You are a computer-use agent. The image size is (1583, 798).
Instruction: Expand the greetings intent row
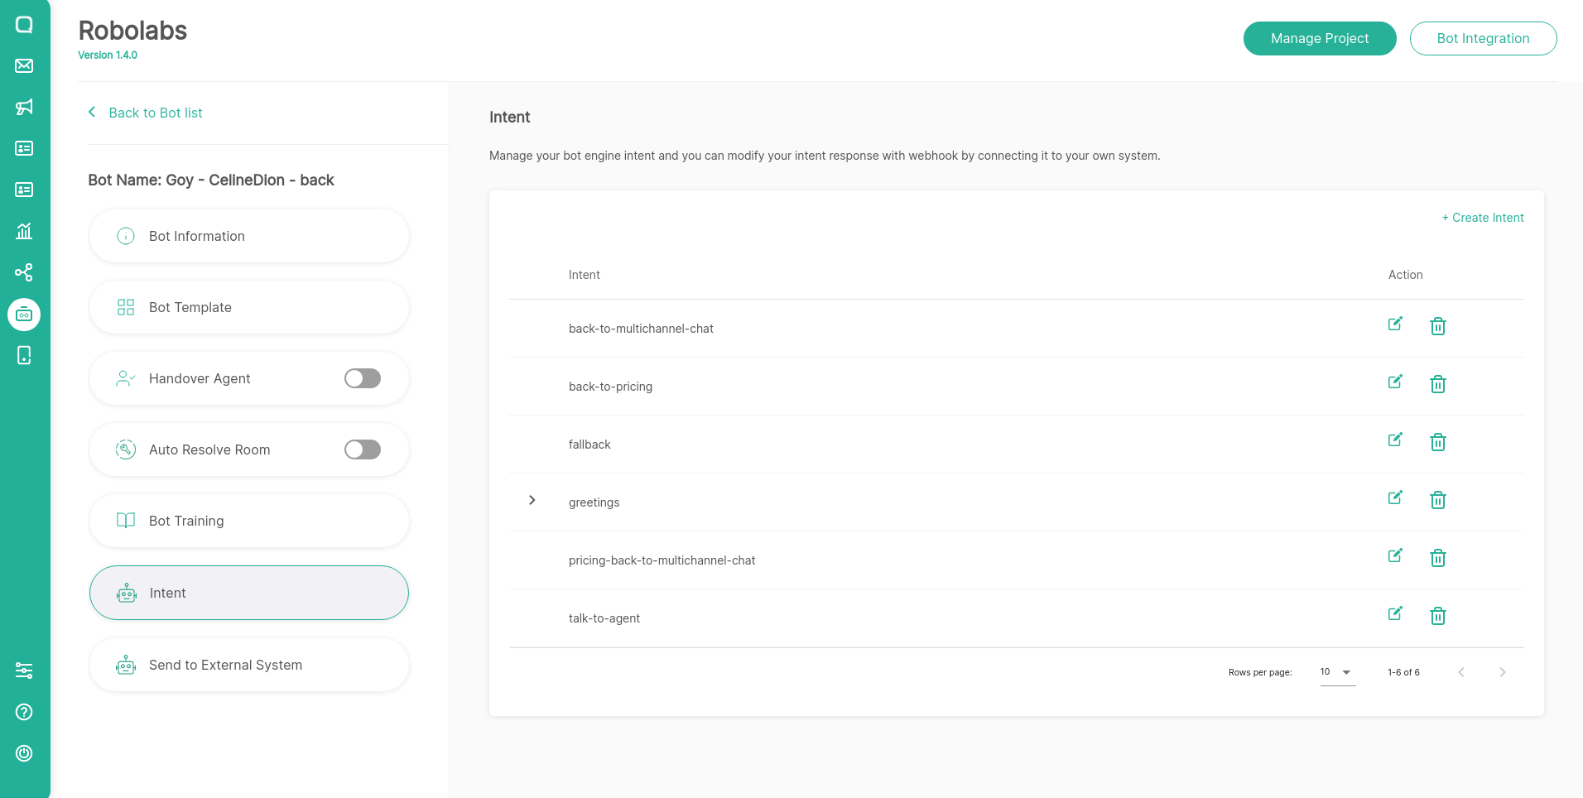(532, 500)
